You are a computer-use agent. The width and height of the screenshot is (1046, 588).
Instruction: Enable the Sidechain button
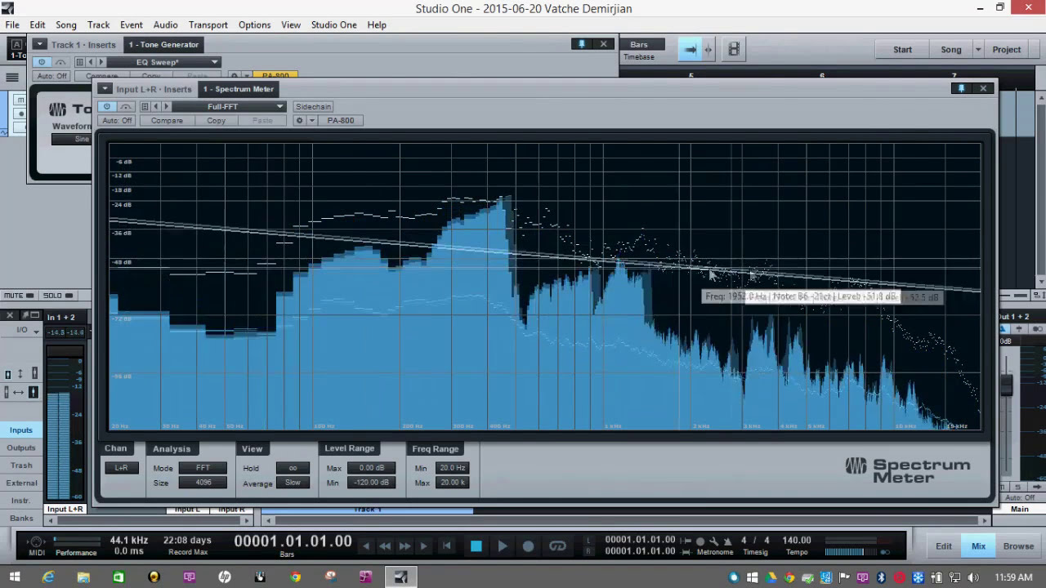click(x=313, y=106)
